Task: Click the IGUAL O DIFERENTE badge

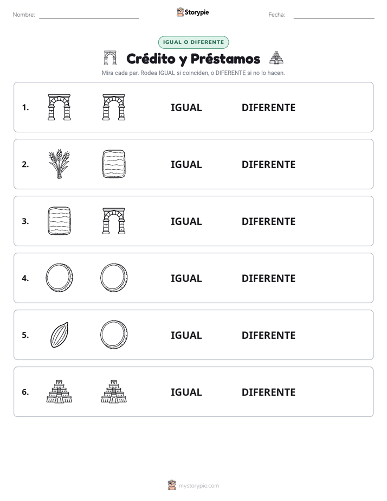Action: pyautogui.click(x=193, y=42)
